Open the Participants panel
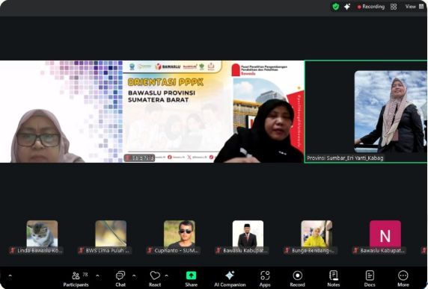 click(x=76, y=279)
